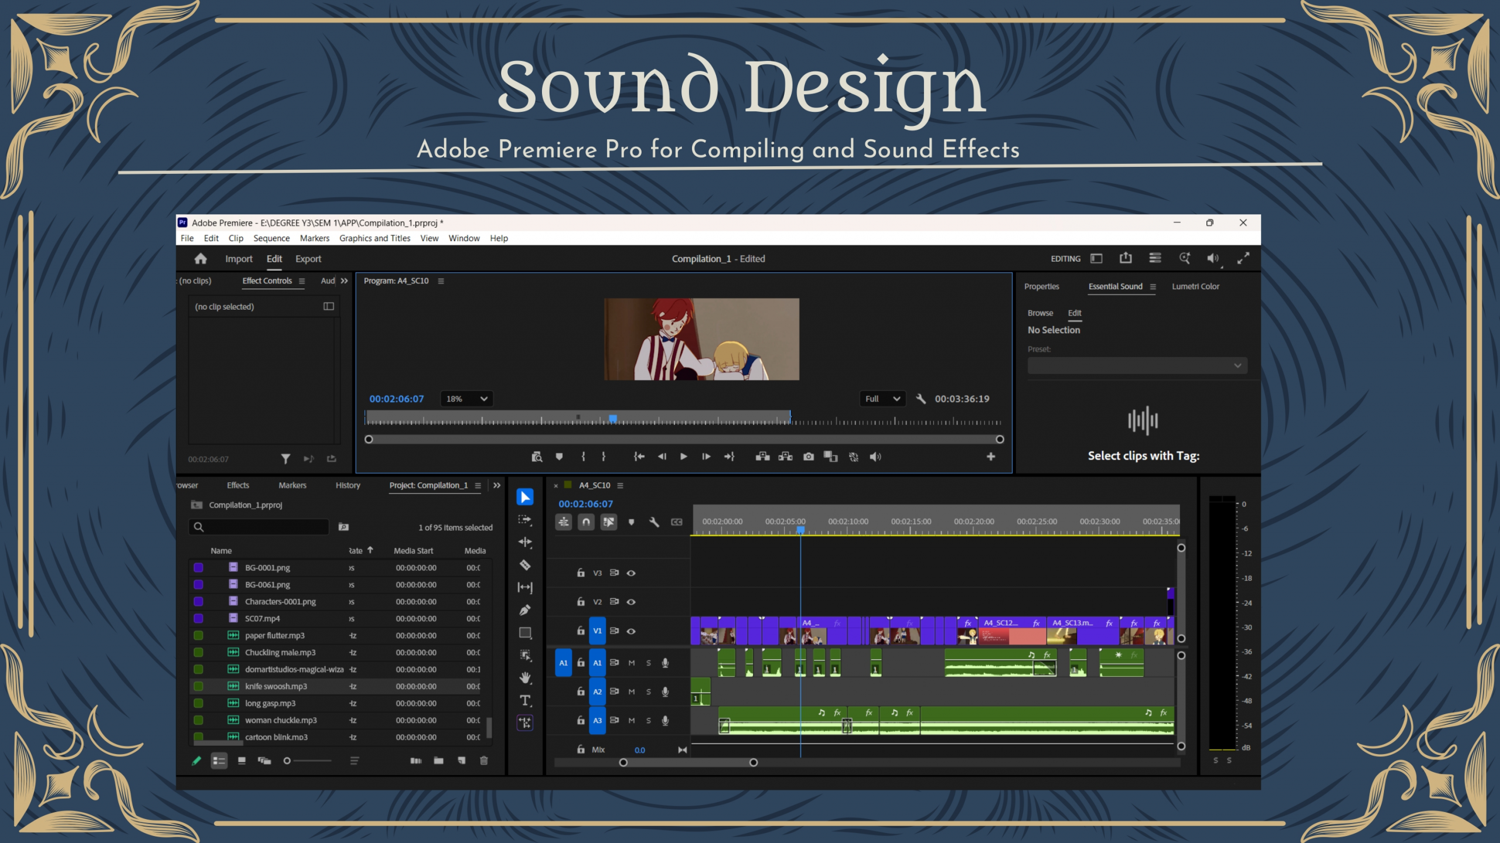The height and width of the screenshot is (843, 1500).
Task: Click the timeline playhead marker
Action: 800,530
